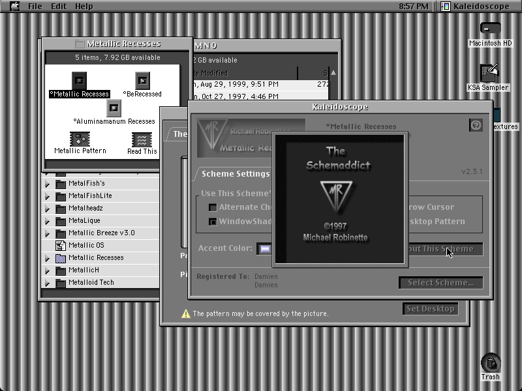Open the Accent Color swatch picker
This screenshot has height=391, width=522.
[x=265, y=249]
